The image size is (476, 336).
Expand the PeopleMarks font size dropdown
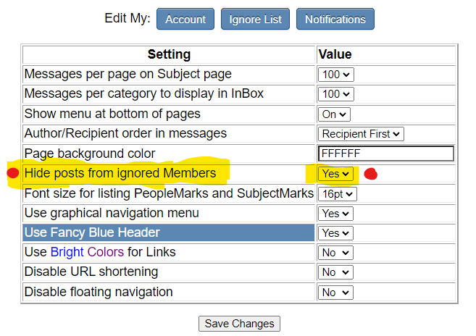tap(338, 194)
